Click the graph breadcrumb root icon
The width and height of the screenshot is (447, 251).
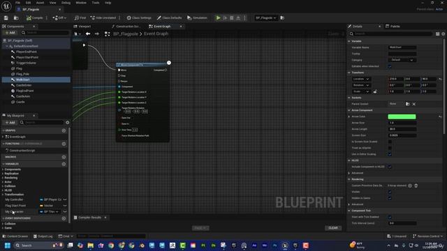point(107,34)
